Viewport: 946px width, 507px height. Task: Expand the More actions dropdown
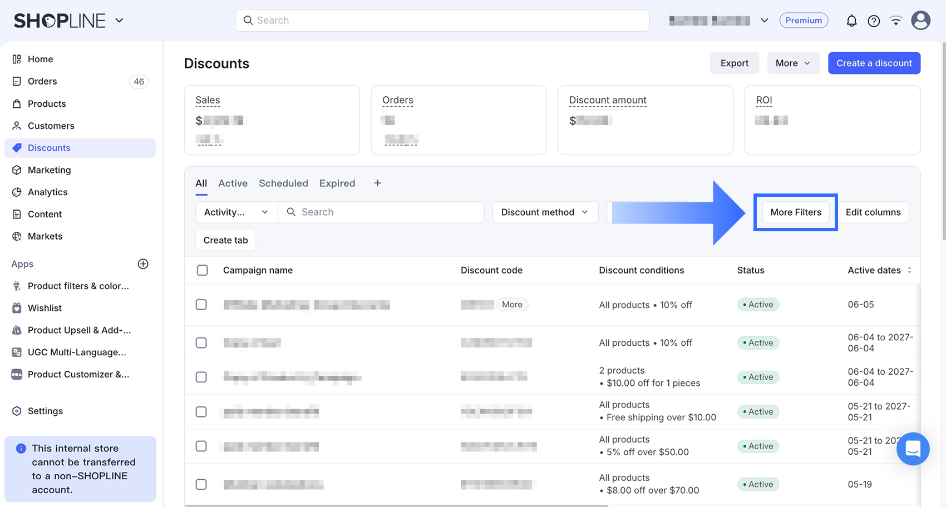[x=793, y=63]
